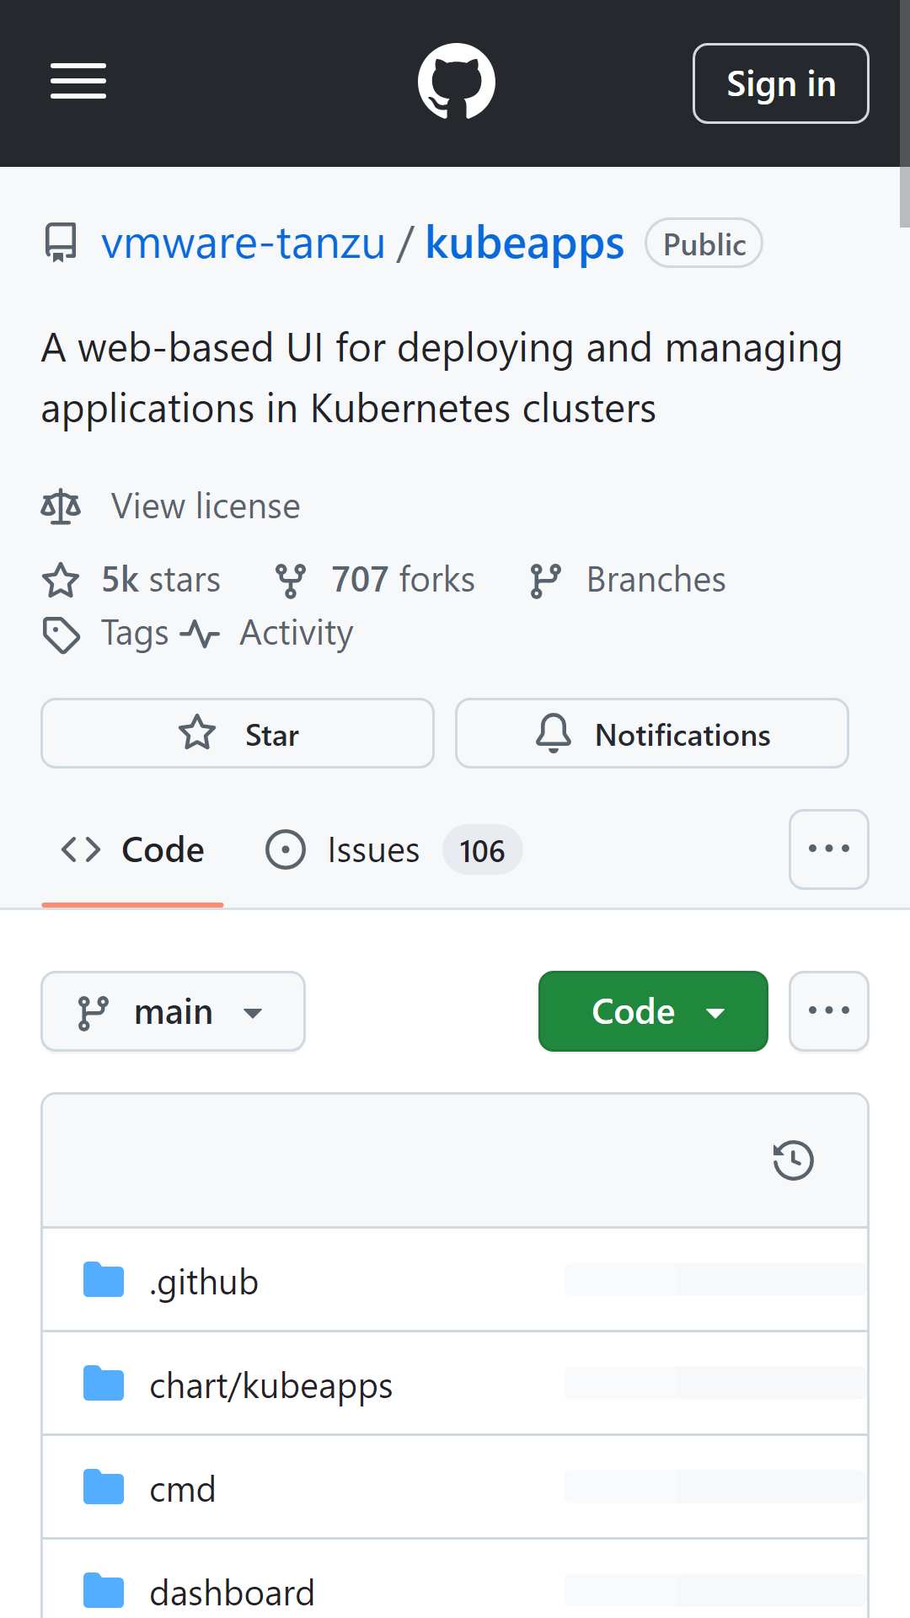Screen dimensions: 910x1618
Task: Open the Tags link
Action: [x=135, y=633]
